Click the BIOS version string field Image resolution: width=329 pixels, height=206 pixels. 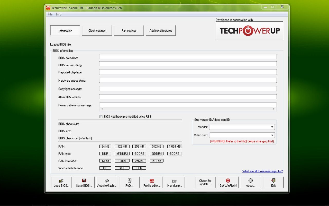188,64
